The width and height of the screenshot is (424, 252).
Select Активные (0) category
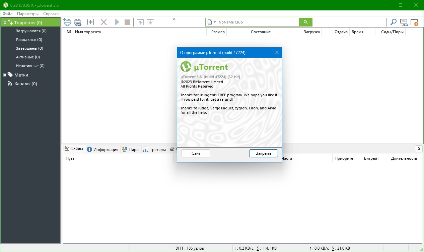(28, 57)
